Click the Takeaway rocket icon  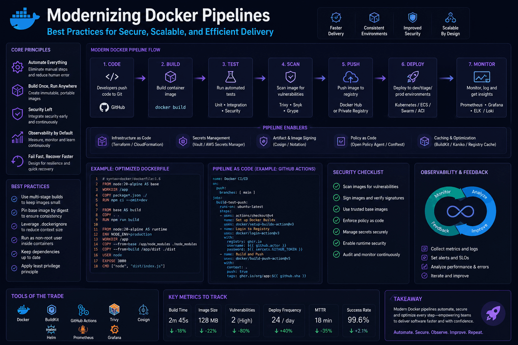pyautogui.click(x=493, y=313)
